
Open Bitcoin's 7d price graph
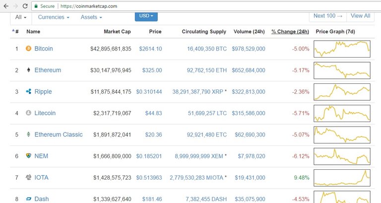342,49
